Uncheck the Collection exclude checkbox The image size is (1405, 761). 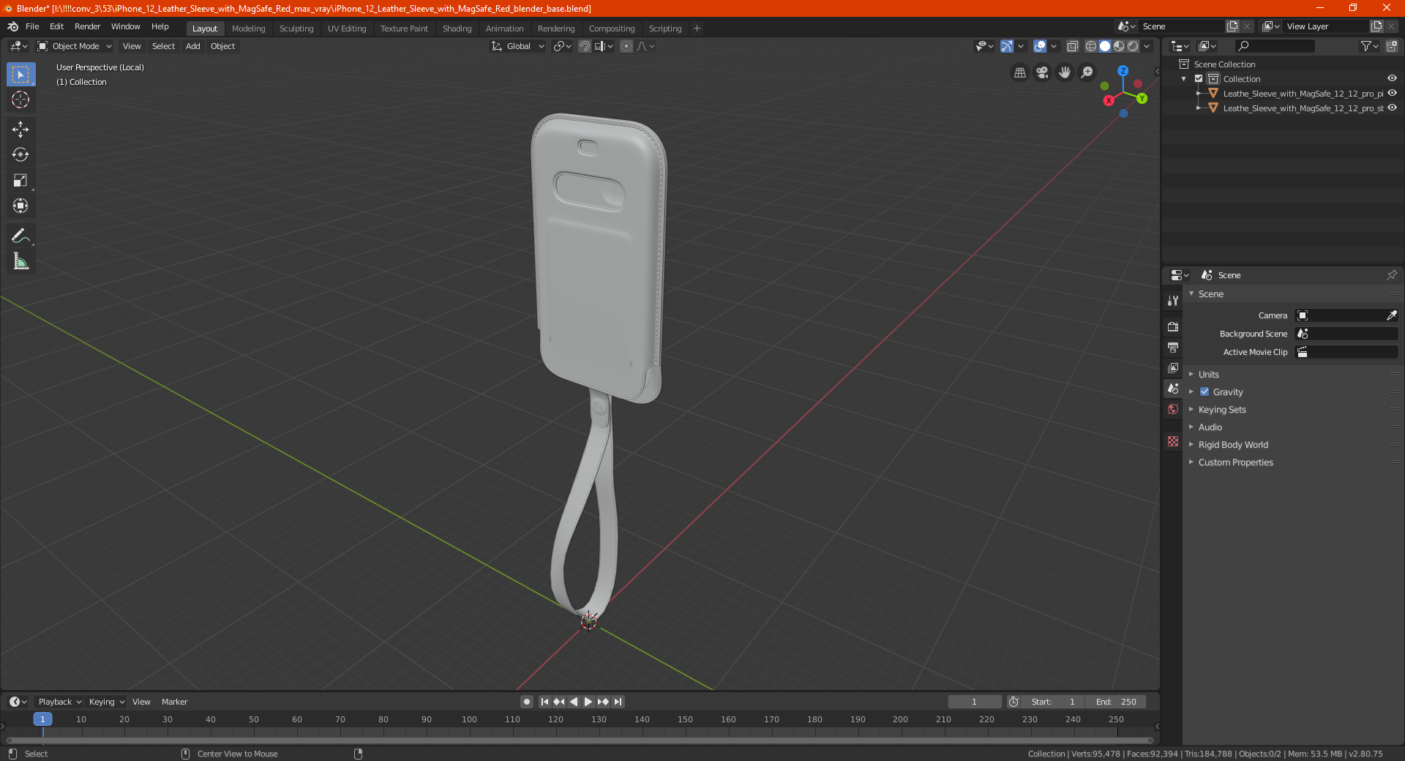pyautogui.click(x=1199, y=79)
